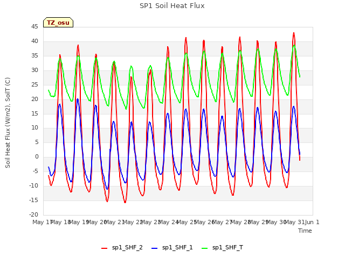Click the y-axis value -15
The width and height of the screenshot is (345, 258).
pos(33,200)
